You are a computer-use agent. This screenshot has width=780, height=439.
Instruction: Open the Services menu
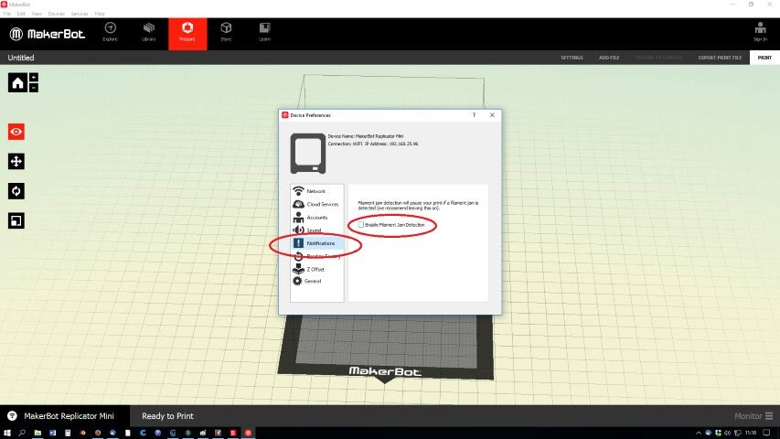80,15
